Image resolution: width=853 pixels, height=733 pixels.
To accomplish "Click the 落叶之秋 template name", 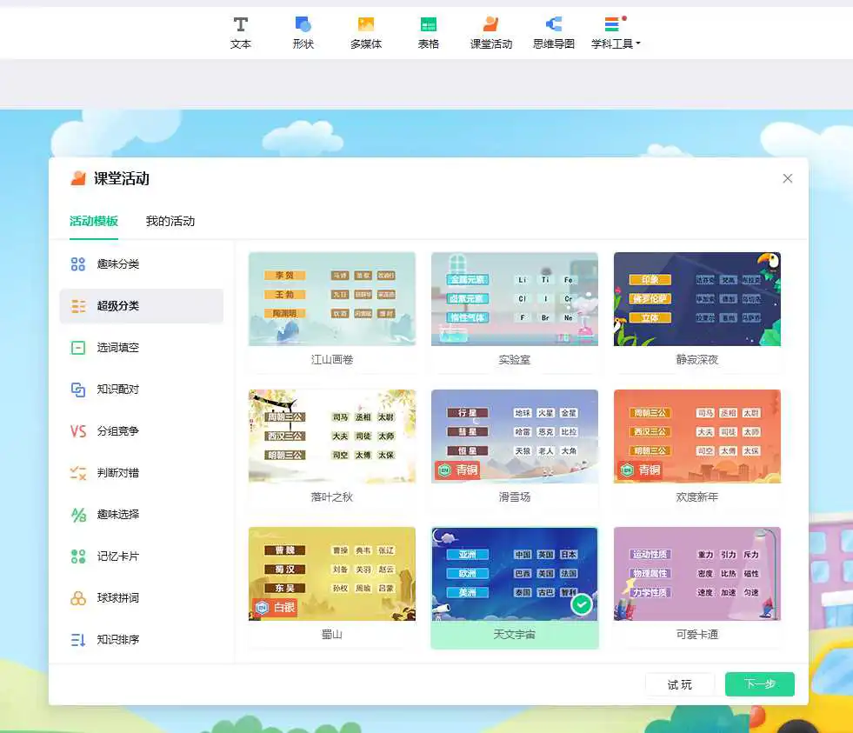I will (x=332, y=496).
